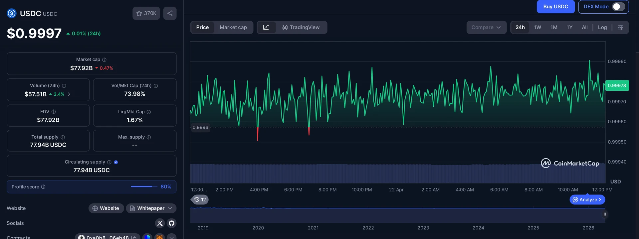Viewport: 639px width, 239px height.
Task: Expand more contracts chevron
Action: [171, 237]
